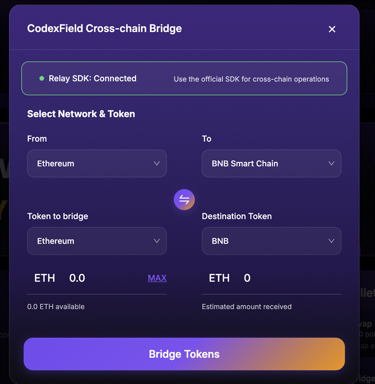Open the Token to bridge dropdown
The width and height of the screenshot is (375, 384).
coord(97,241)
